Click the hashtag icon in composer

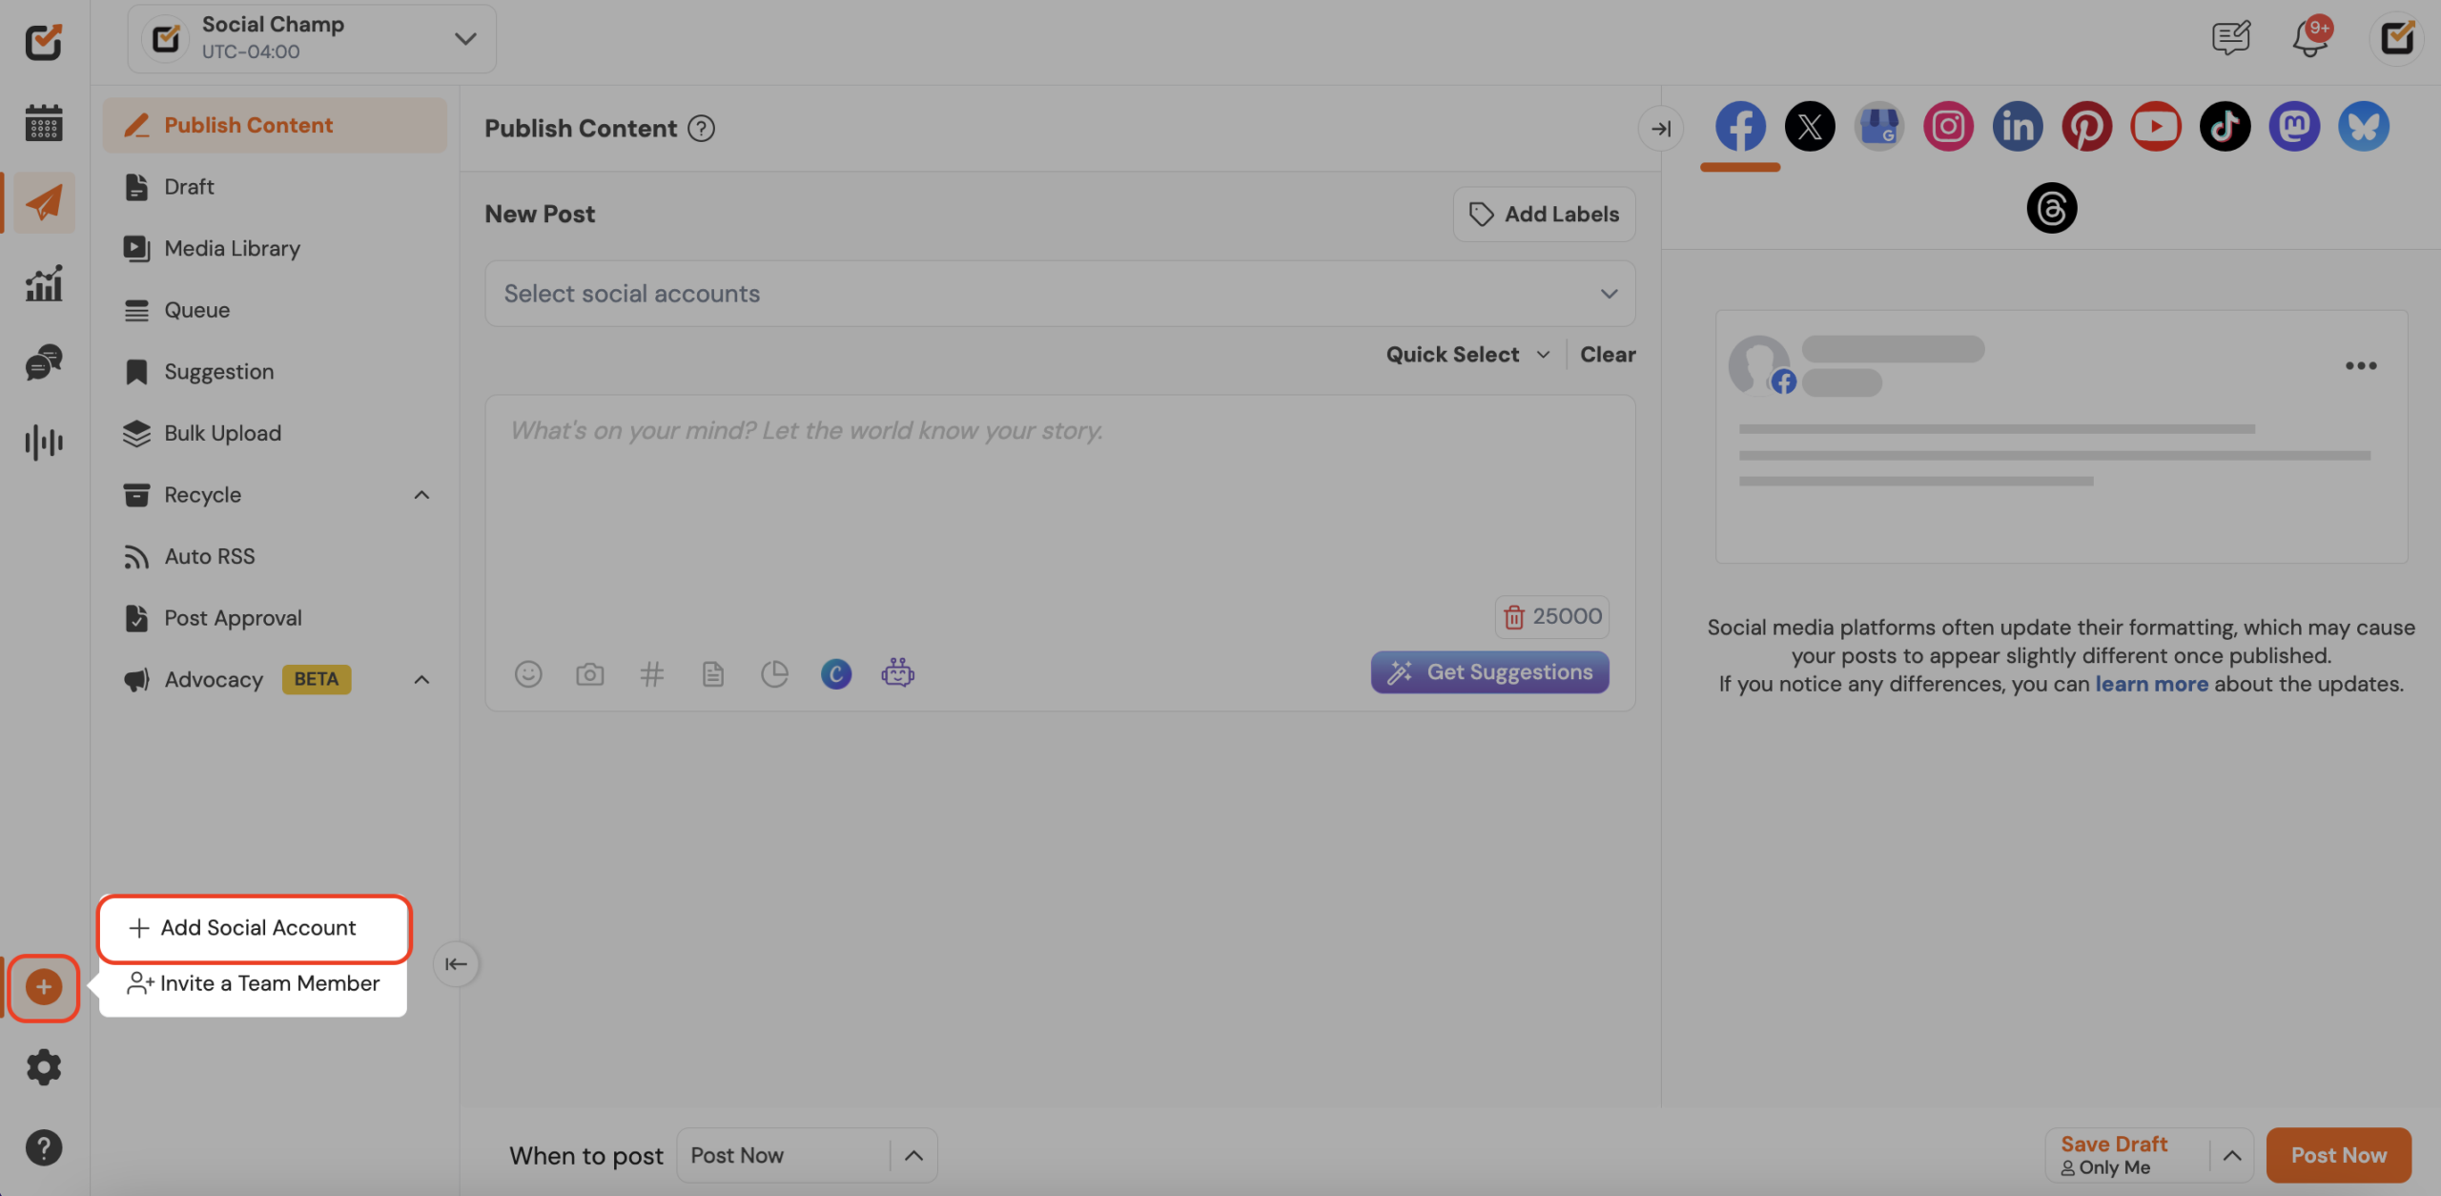click(651, 674)
